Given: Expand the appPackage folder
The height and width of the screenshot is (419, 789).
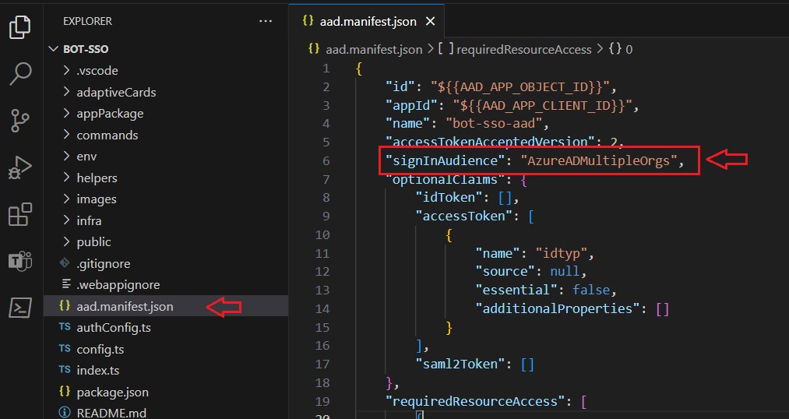Looking at the screenshot, I should [x=110, y=113].
